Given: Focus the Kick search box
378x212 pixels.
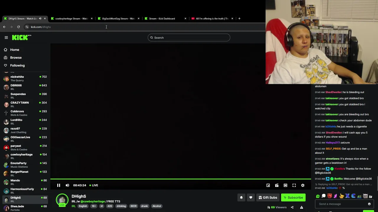Looking at the screenshot, I should point(189,37).
